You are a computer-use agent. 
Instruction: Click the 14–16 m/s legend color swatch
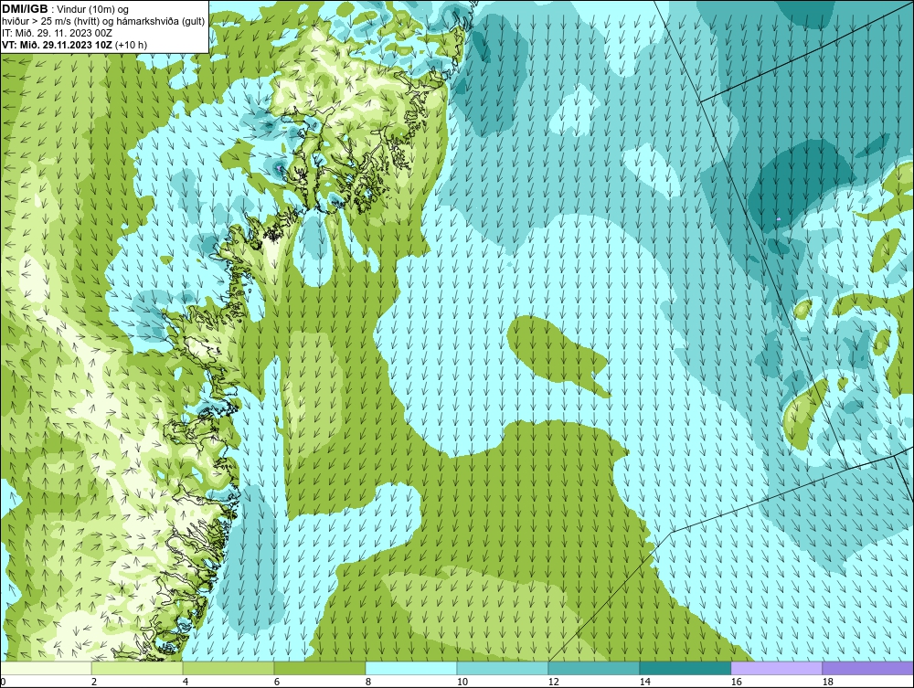point(685,668)
